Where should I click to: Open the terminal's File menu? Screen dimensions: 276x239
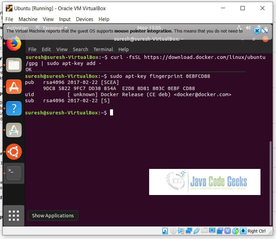tap(32, 49)
